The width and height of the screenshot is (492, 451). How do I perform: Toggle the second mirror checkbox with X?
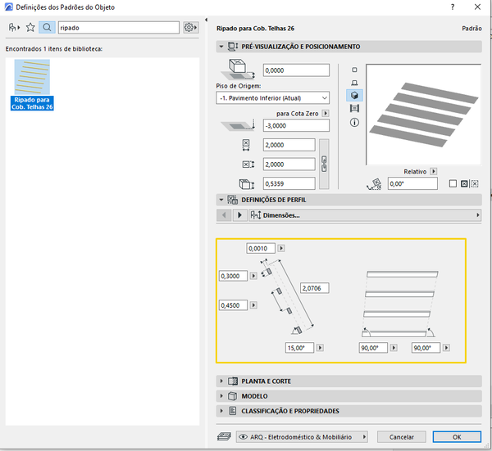(466, 183)
